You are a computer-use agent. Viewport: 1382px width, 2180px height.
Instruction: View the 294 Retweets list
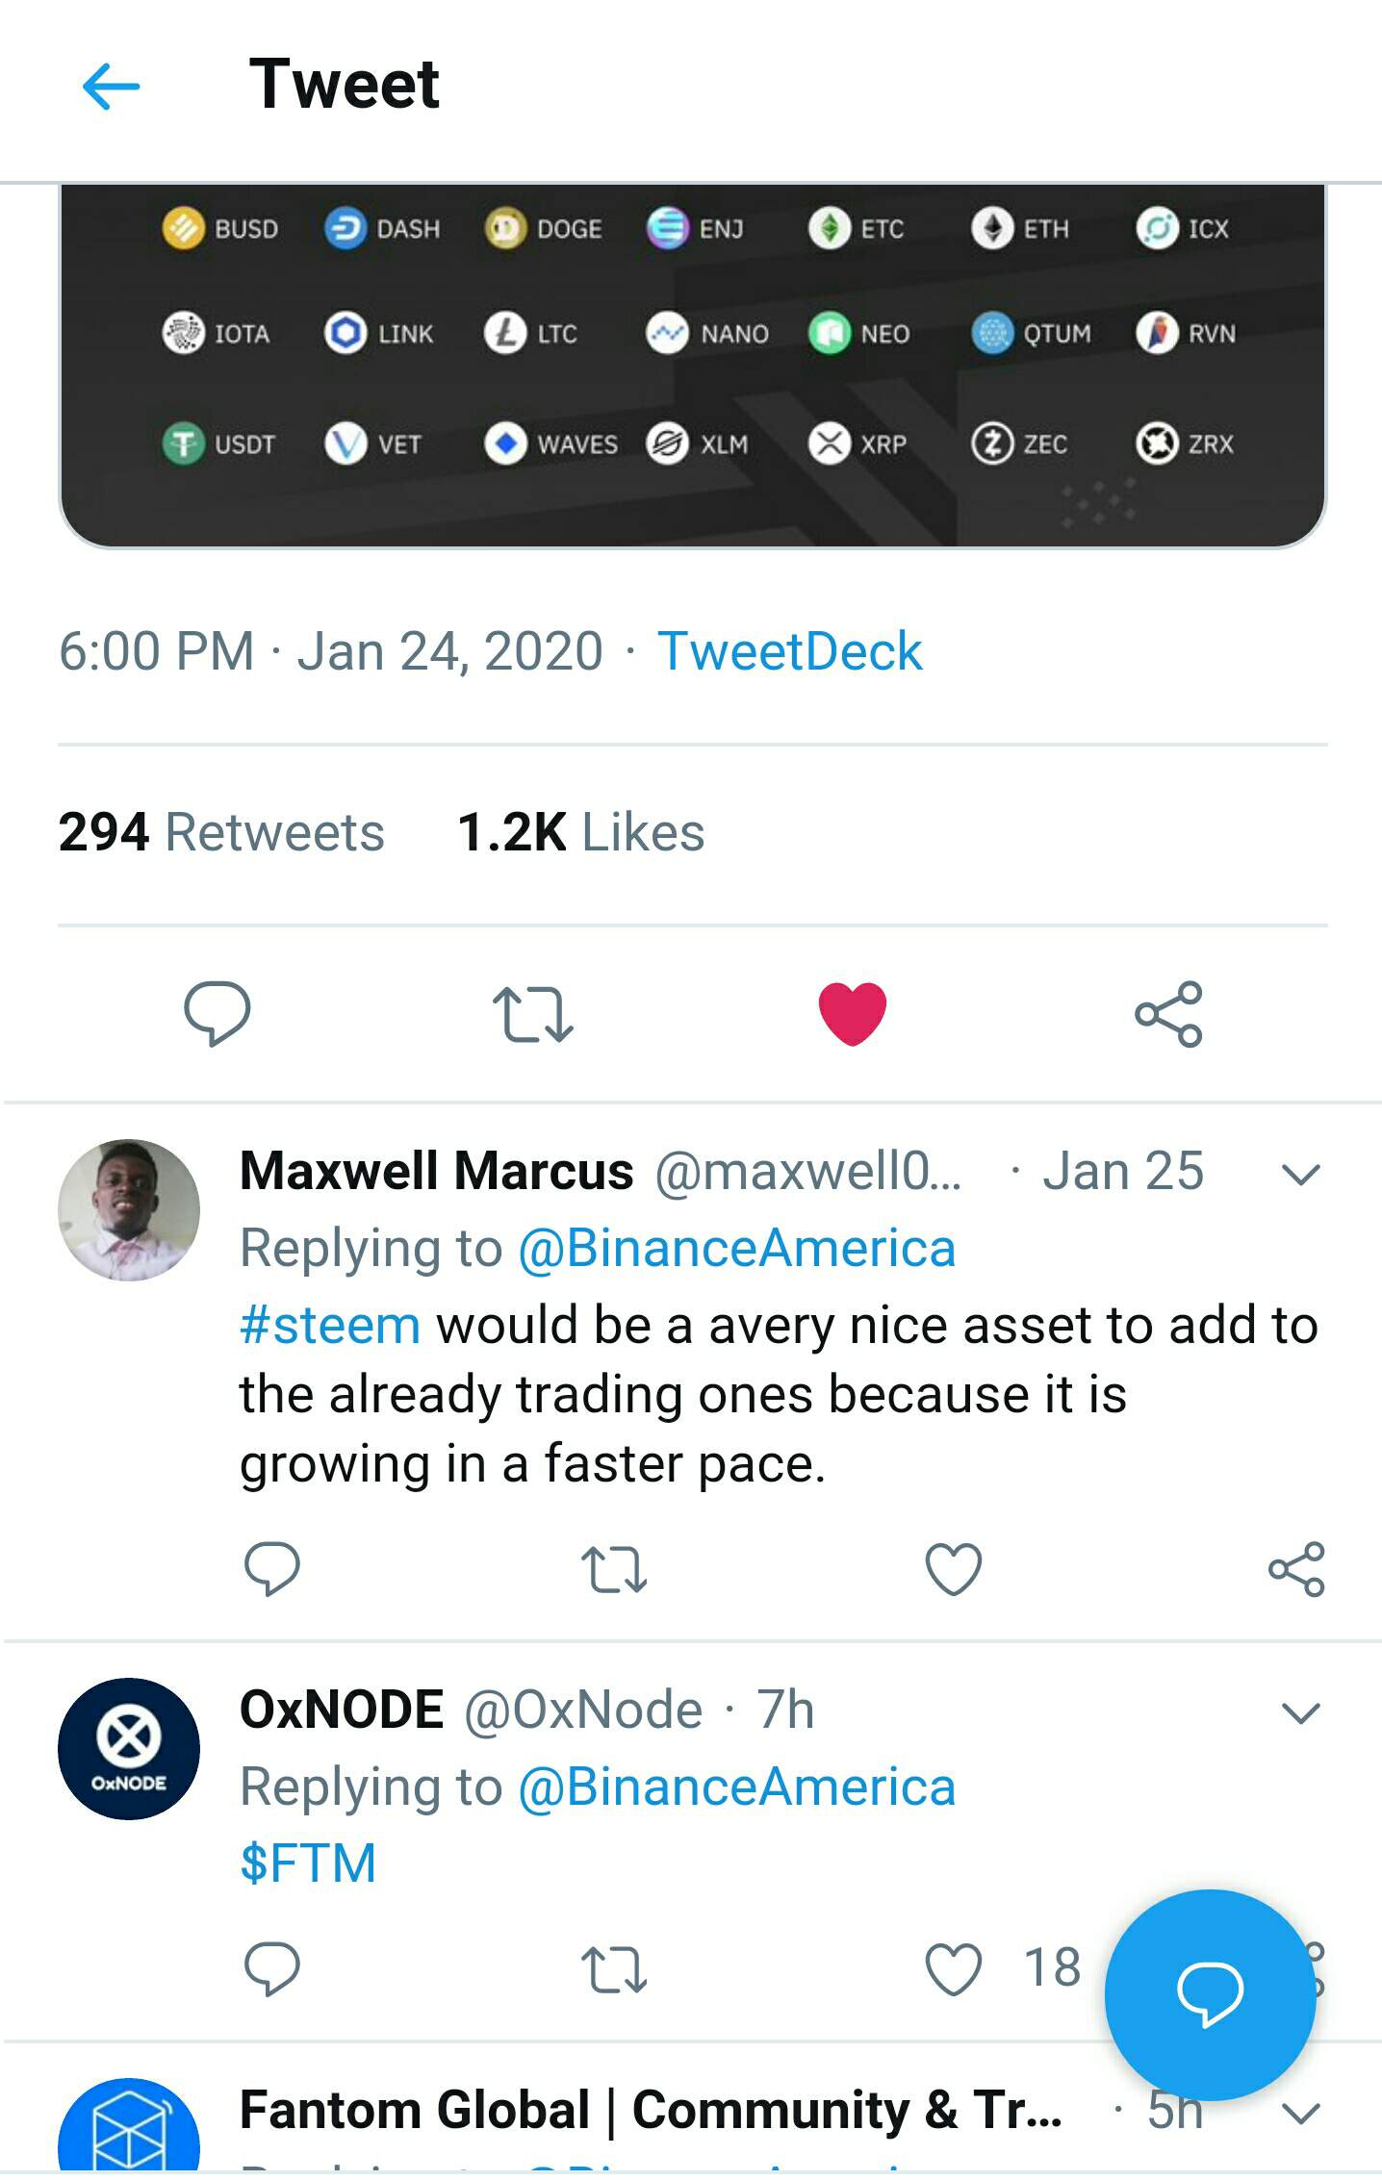point(220,832)
